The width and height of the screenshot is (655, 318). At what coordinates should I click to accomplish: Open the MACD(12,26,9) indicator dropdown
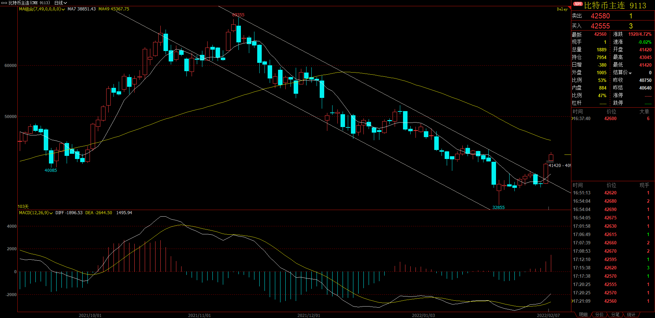tap(51, 213)
